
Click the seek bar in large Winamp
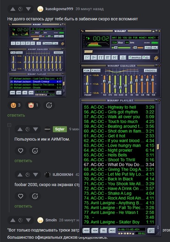(x=121, y=52)
